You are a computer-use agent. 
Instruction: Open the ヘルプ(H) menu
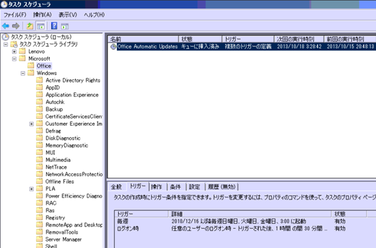[94, 15]
